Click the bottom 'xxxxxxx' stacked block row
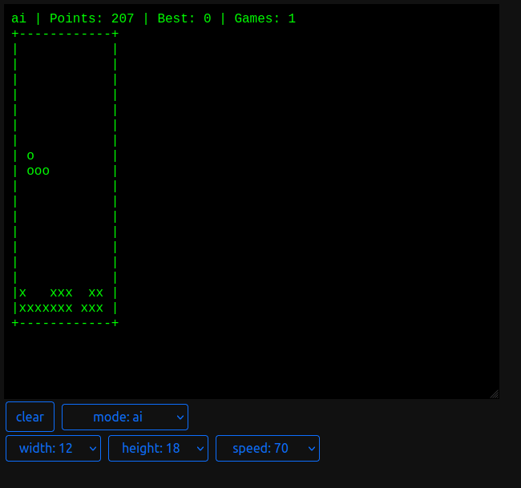Screen dimensions: 521x488 [x=46, y=308]
